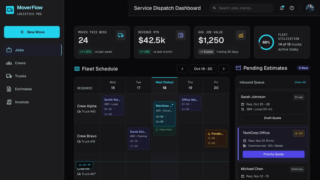Open Davis Estate job on Tuesday
The width and height of the screenshot is (320, 180).
[x=139, y=139]
